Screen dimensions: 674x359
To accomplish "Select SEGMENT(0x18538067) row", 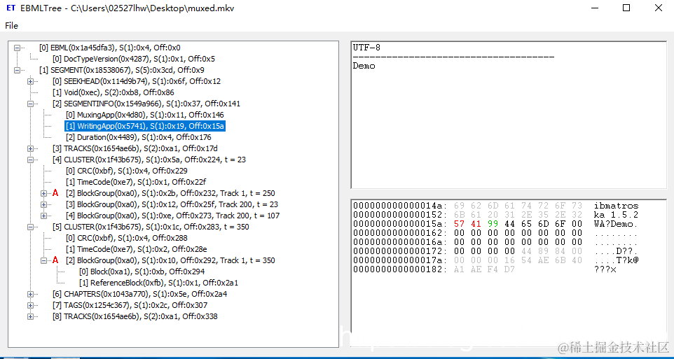I will [121, 70].
